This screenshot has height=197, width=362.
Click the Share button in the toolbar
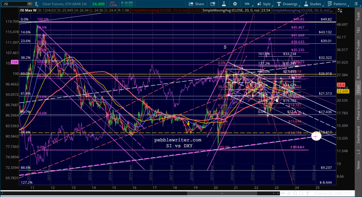coord(197,4)
